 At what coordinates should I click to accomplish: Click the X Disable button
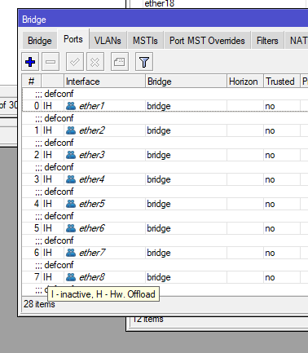tap(95, 62)
